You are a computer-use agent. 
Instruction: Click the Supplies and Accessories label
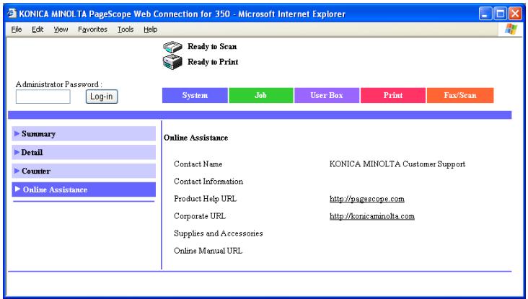tap(219, 233)
